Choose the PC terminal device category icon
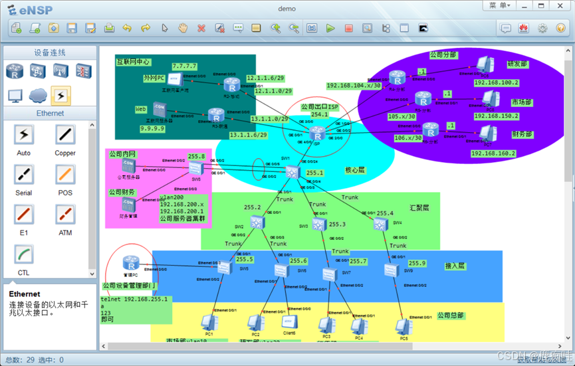This screenshot has width=575, height=366. point(15,95)
